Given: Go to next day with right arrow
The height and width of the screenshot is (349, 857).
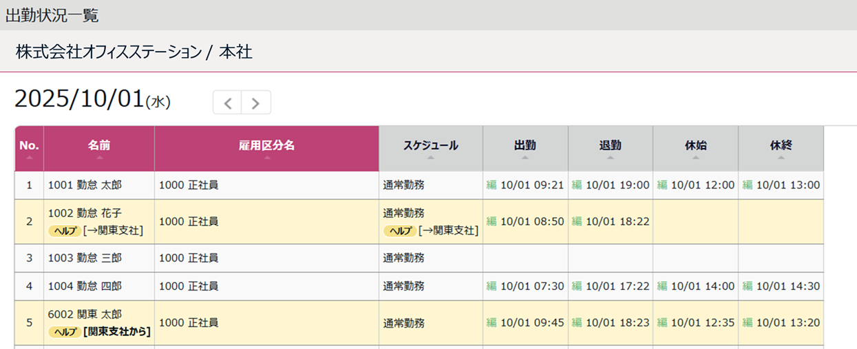Looking at the screenshot, I should (x=256, y=103).
